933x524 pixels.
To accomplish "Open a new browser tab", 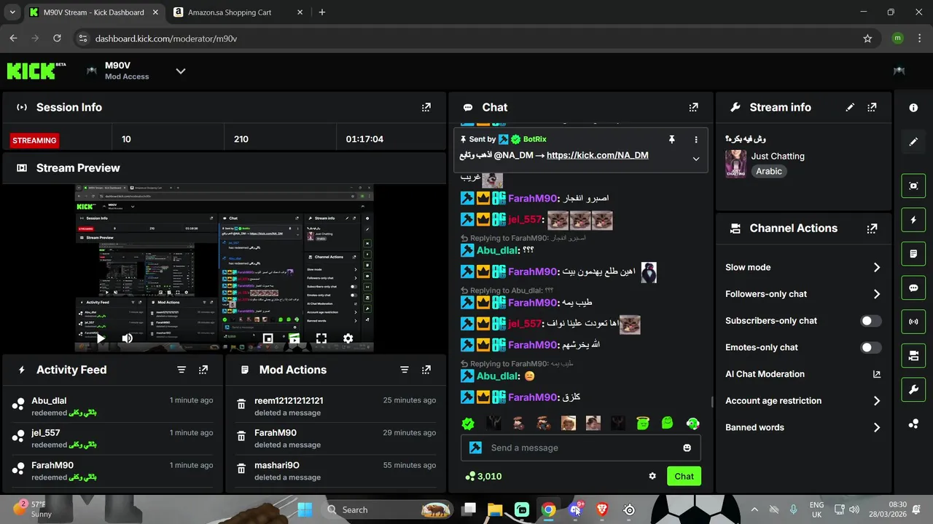I will 322,12.
